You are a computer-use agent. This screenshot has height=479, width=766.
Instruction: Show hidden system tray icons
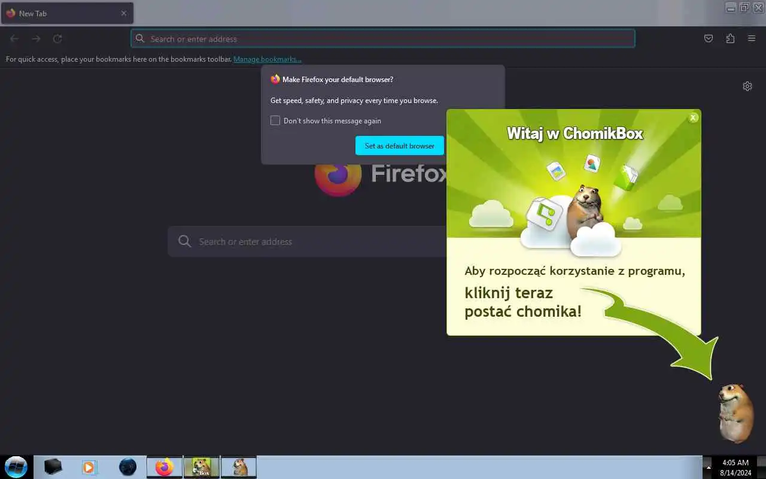point(709,467)
